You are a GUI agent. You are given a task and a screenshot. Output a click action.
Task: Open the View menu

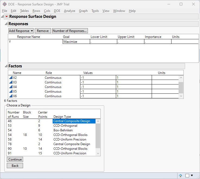[106, 11]
